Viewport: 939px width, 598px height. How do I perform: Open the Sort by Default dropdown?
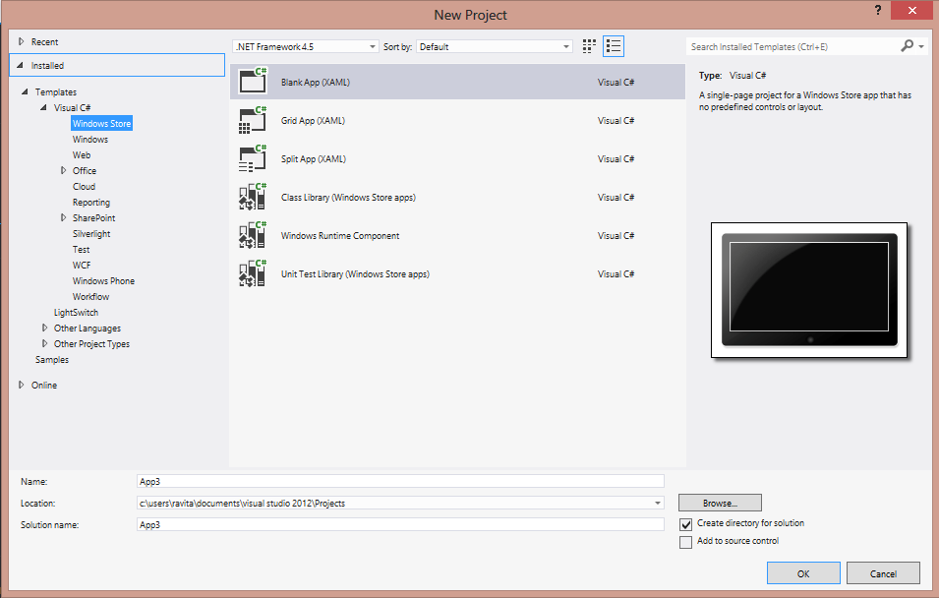(x=494, y=47)
